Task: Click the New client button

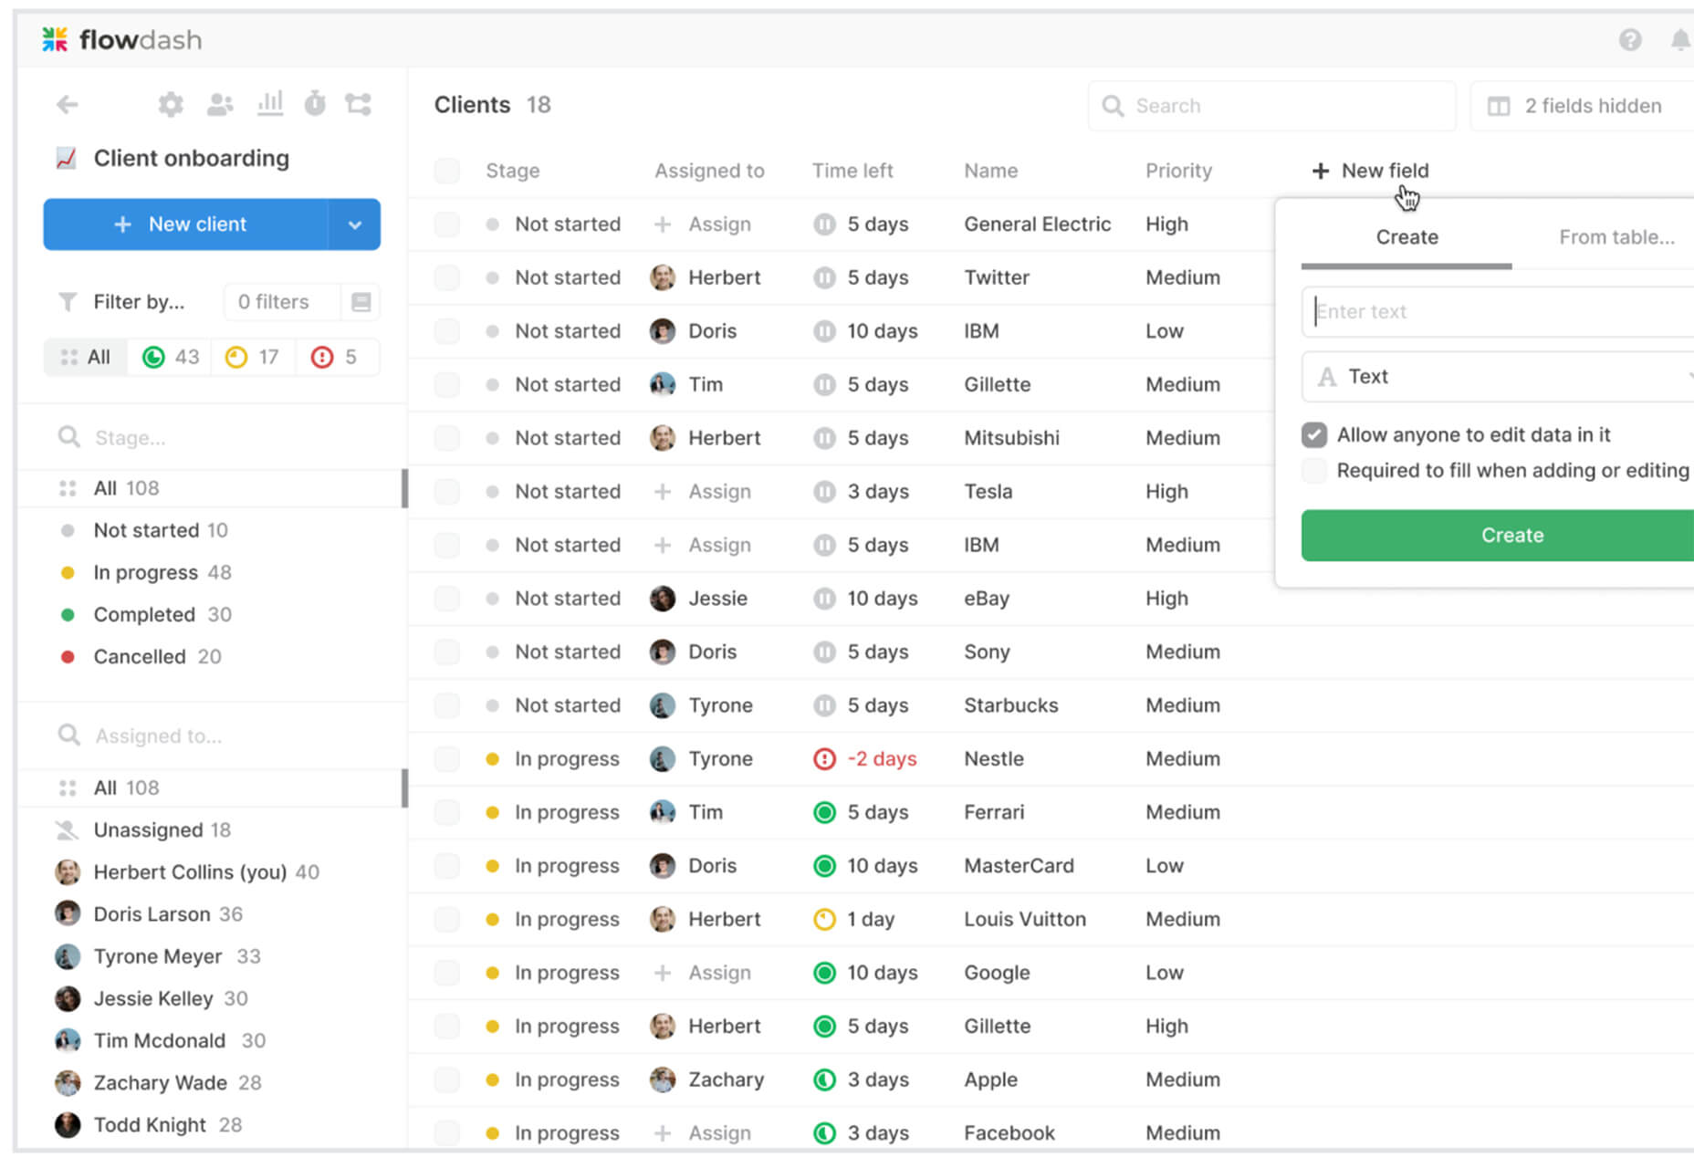Action: pos(186,224)
